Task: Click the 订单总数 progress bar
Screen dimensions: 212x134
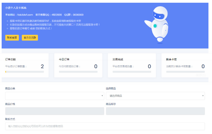Action: [25, 72]
